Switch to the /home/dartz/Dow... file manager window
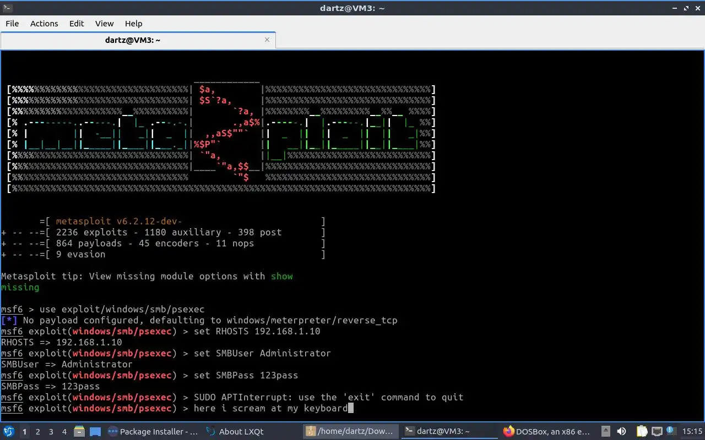 (351, 432)
